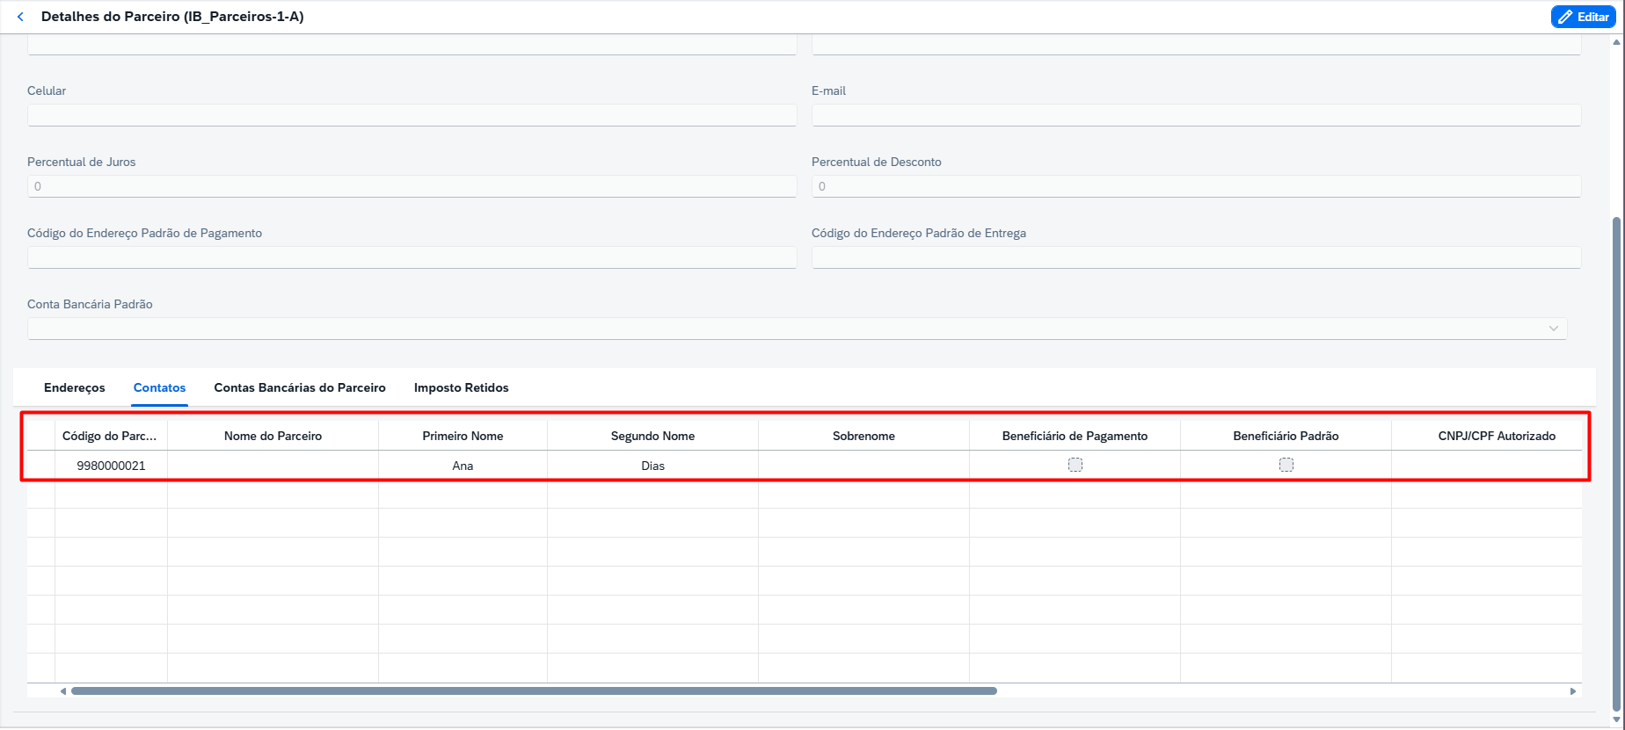Screen dimensions: 1625x730
Task: Click the Celular input field
Action: click(412, 115)
